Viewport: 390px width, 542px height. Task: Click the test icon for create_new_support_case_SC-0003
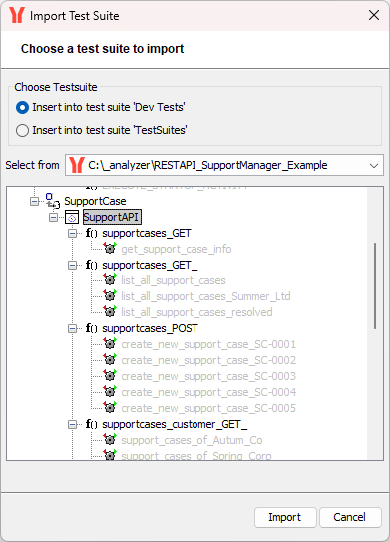coord(110,375)
